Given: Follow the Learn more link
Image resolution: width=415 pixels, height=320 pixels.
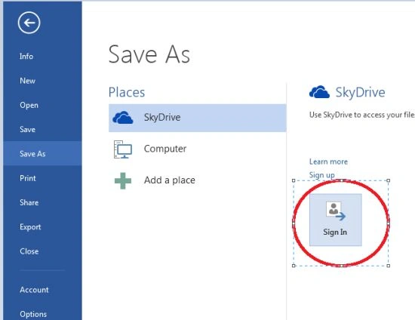Looking at the screenshot, I should pyautogui.click(x=328, y=162).
